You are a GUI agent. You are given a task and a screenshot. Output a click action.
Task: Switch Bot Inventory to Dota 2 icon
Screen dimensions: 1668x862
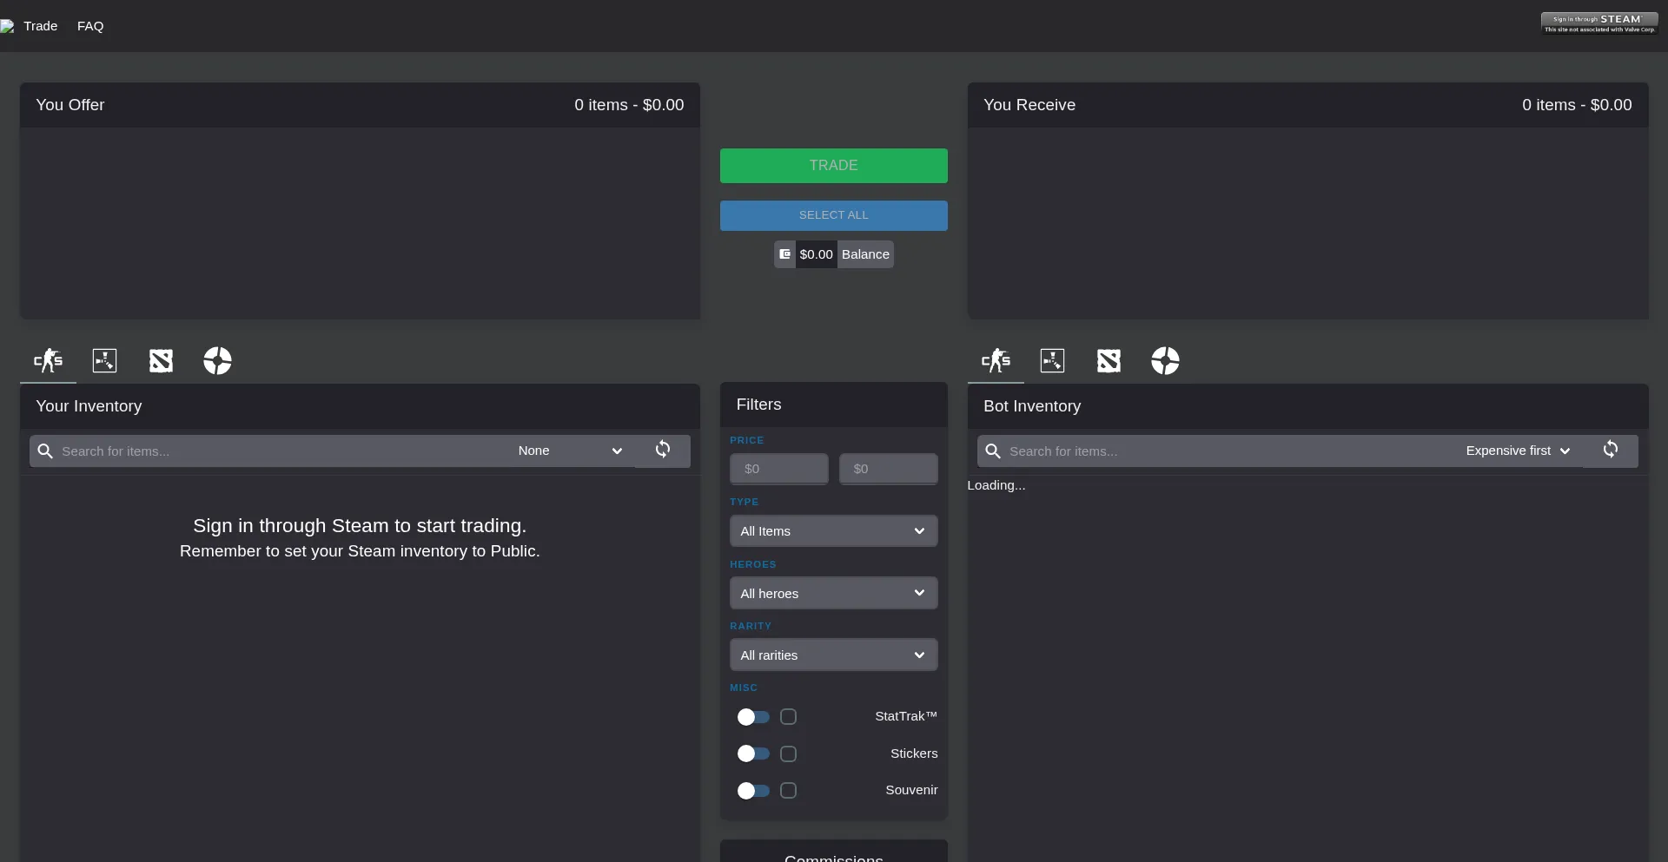1109,360
